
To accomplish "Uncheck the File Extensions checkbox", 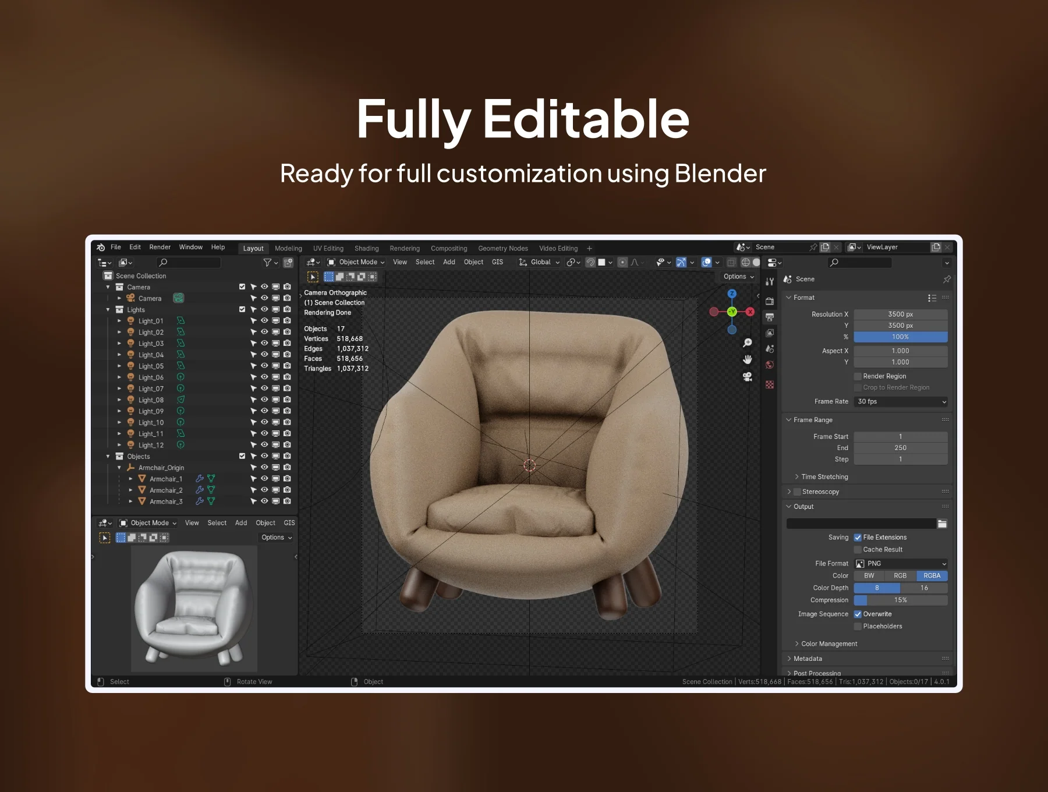I will click(x=858, y=538).
